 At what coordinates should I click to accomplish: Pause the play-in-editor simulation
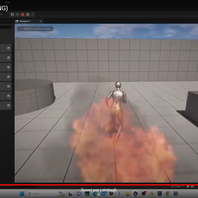pos(12,14)
